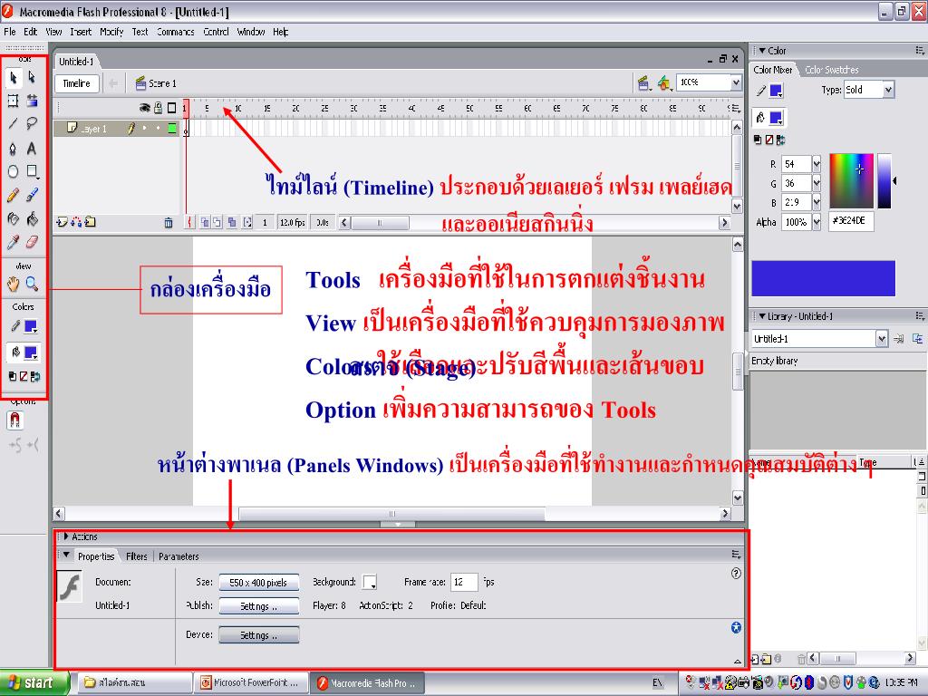The width and height of the screenshot is (928, 696).
Task: Click the Insert Layer icon below timeline
Action: pyautogui.click(x=62, y=223)
